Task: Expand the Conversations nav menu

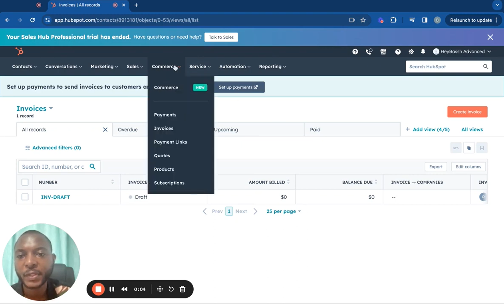Action: [x=63, y=67]
